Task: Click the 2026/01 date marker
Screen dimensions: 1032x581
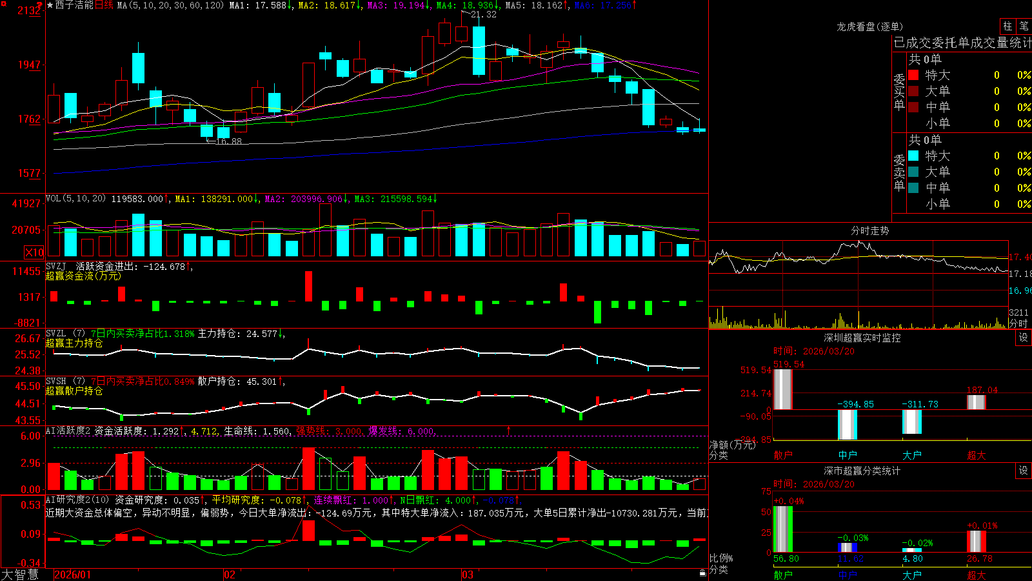Action: coord(73,575)
